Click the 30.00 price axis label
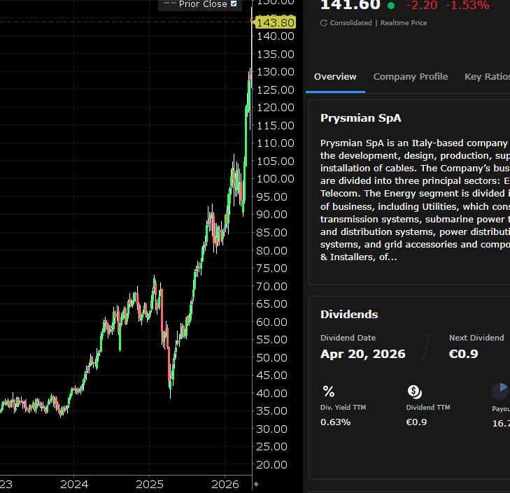 point(272,429)
